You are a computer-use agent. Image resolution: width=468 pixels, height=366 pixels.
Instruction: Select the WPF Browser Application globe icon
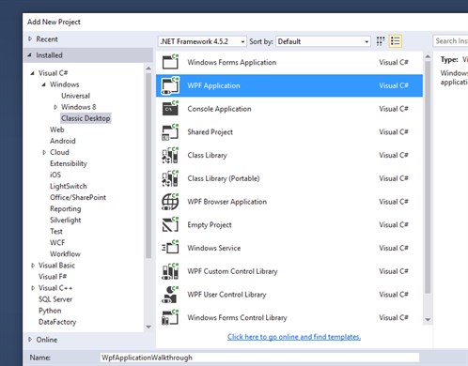(x=170, y=202)
